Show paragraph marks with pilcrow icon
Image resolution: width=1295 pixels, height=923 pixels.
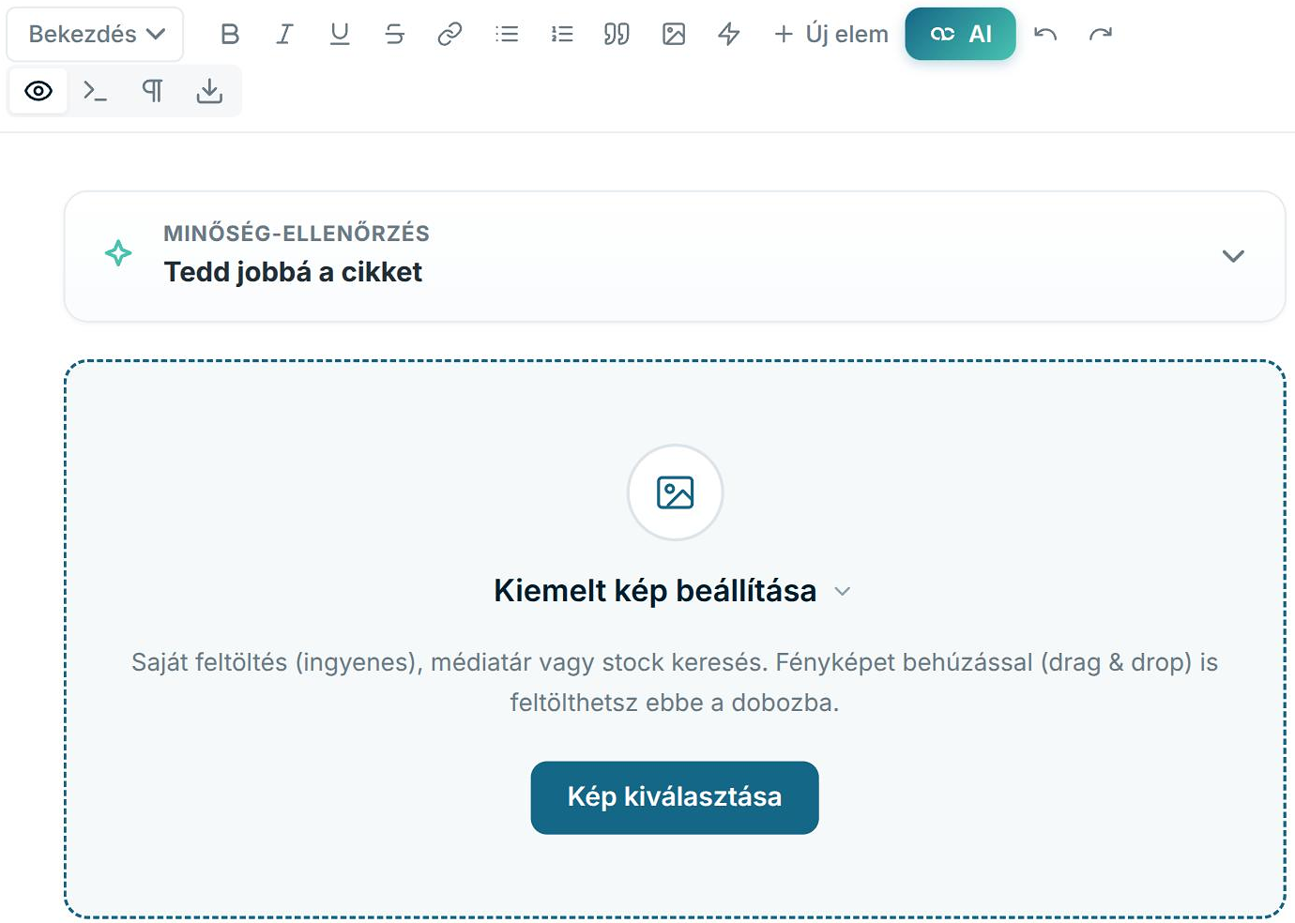pos(152,91)
